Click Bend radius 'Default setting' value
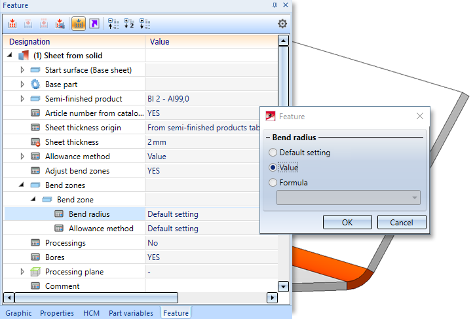Screen dimensions: 475x319 click(x=173, y=214)
